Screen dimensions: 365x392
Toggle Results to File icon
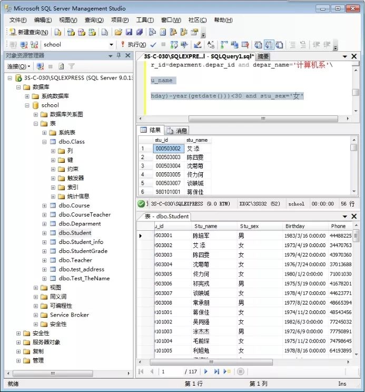pos(279,45)
